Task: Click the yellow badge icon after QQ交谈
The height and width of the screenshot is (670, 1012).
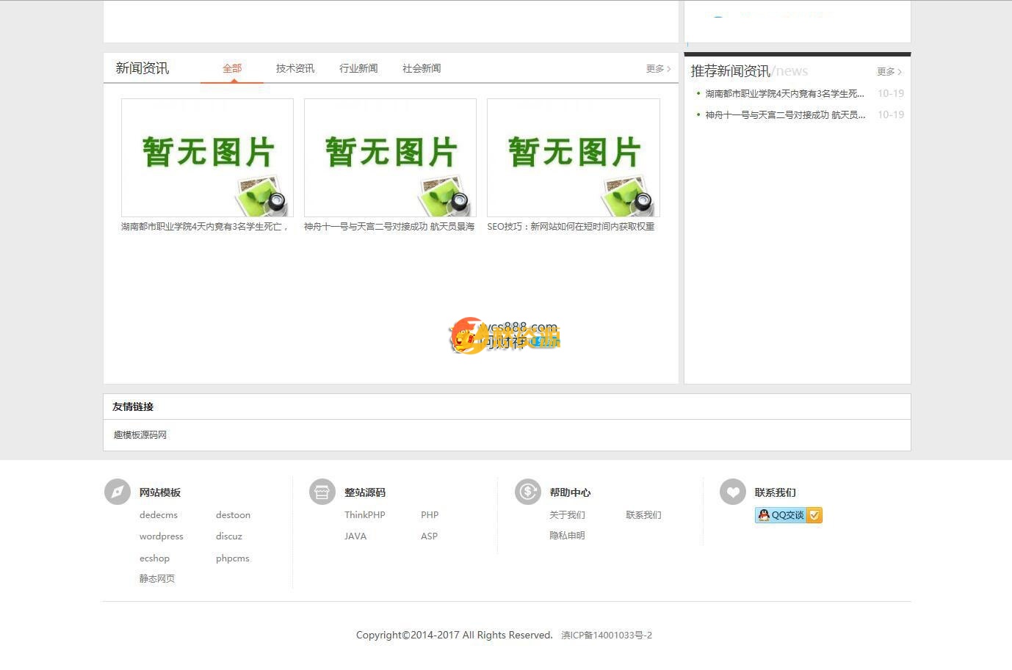Action: tap(814, 514)
